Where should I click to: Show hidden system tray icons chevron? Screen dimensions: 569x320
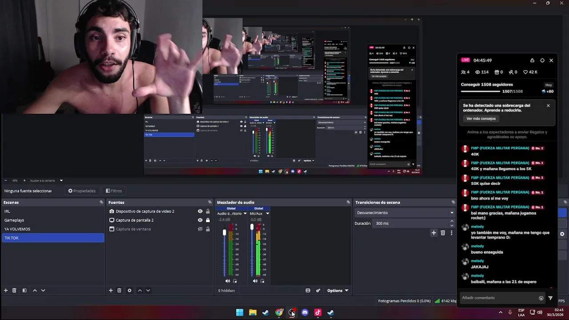[x=501, y=312]
